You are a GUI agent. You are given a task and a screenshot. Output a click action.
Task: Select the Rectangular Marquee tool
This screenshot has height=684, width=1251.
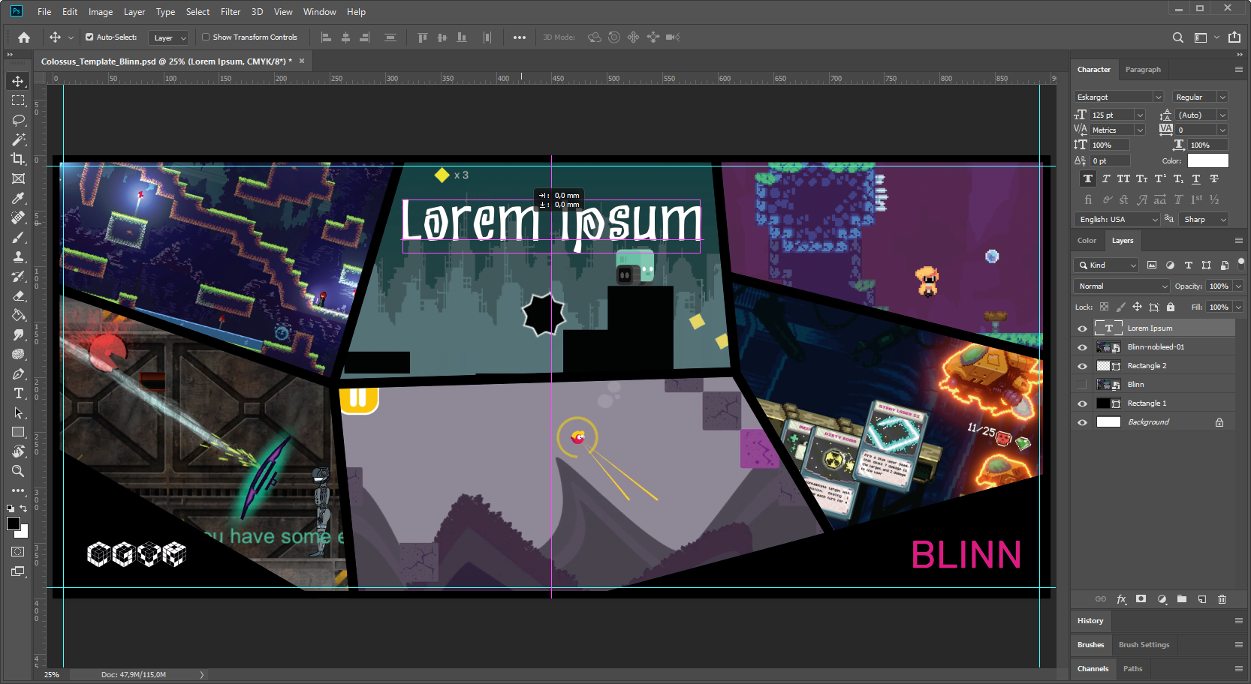coord(18,100)
